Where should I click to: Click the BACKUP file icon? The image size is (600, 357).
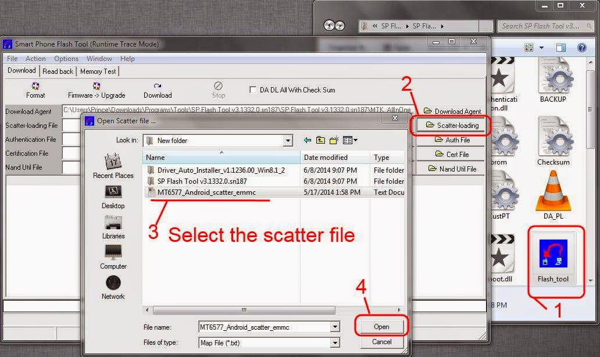pos(553,80)
